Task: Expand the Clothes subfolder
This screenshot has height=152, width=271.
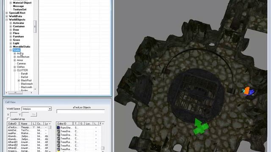Action: 15,67
